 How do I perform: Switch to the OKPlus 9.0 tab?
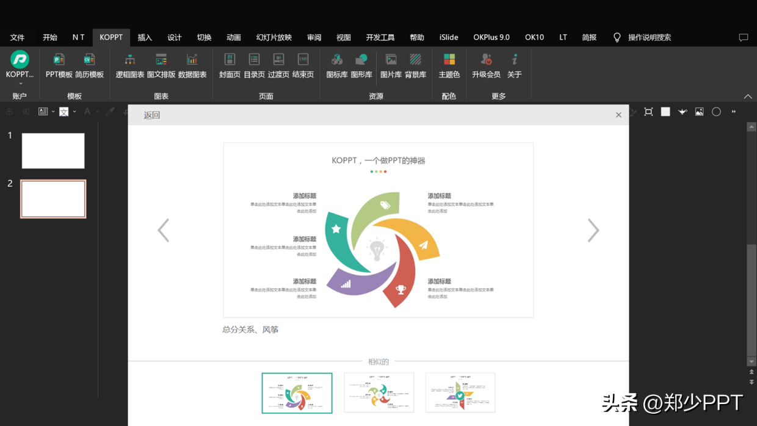491,37
